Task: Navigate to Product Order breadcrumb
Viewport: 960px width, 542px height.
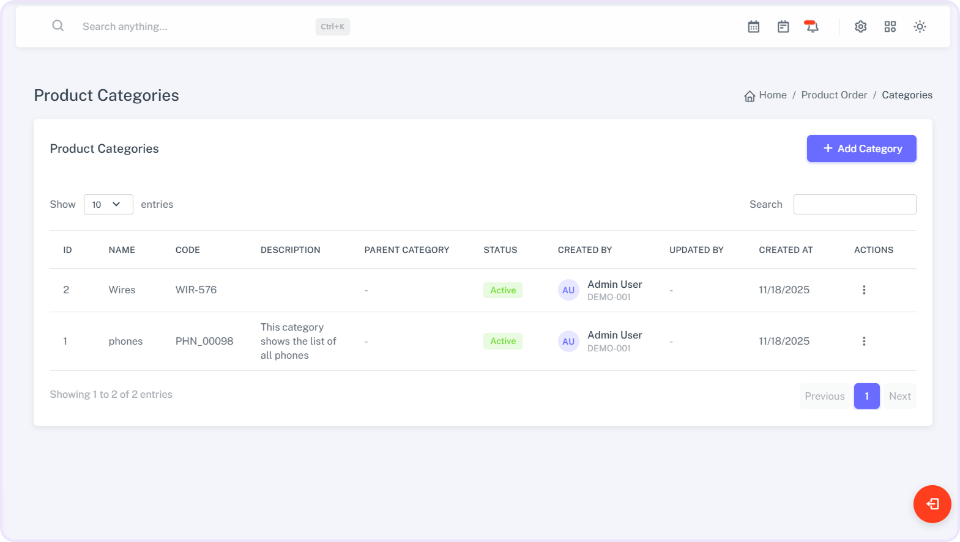Action: [834, 95]
